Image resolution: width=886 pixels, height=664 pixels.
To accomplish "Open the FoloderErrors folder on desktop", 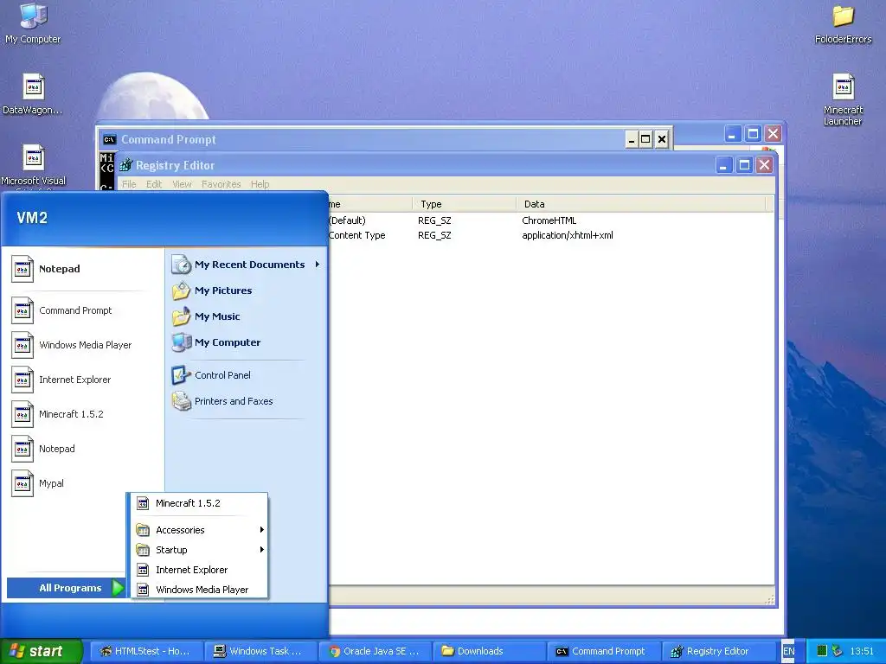I will click(843, 23).
